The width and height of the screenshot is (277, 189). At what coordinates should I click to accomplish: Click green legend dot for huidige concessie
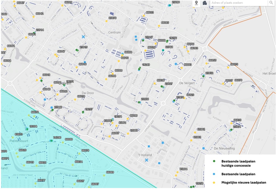pyautogui.click(x=214, y=161)
